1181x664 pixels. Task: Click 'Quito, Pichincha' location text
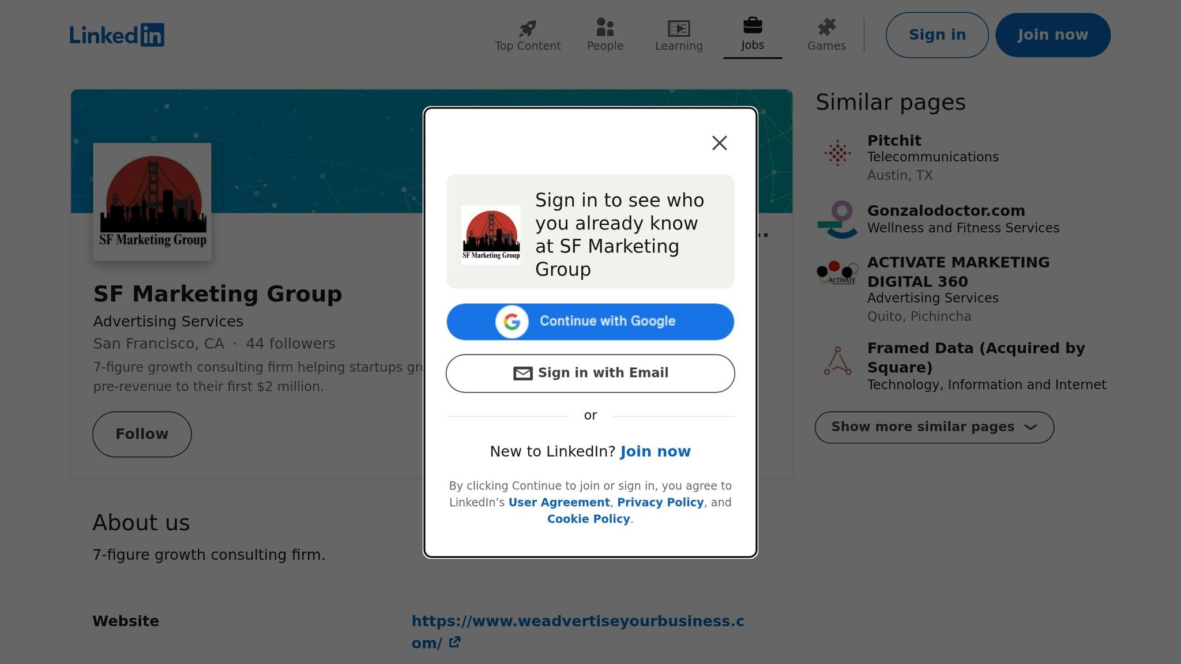coord(919,317)
